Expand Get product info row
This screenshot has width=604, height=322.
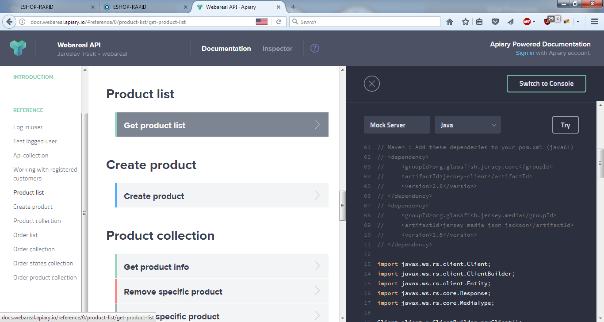[222, 266]
